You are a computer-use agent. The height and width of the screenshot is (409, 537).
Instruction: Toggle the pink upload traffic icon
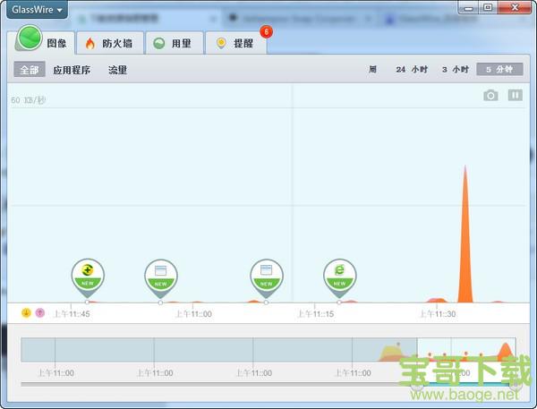[40, 312]
